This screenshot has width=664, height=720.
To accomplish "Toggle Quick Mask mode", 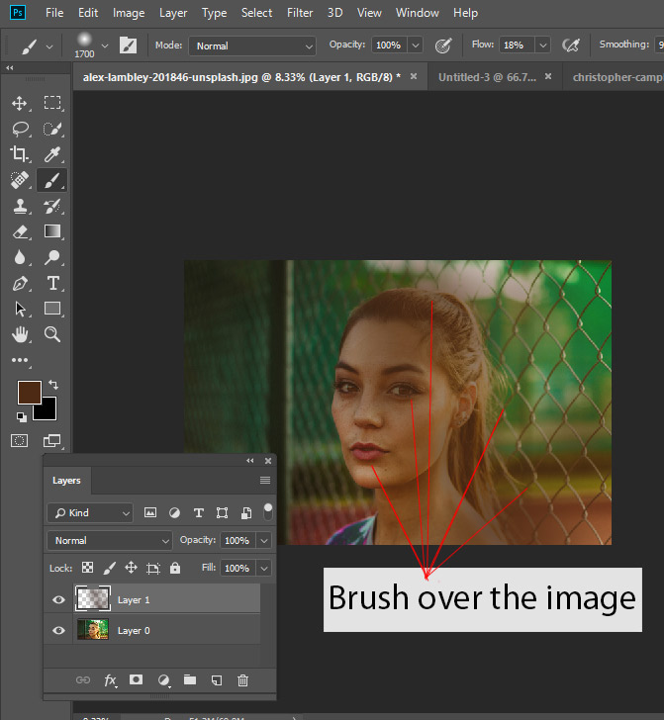I will click(x=20, y=441).
